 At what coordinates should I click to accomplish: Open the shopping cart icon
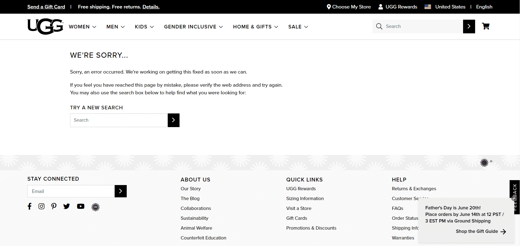(x=486, y=26)
